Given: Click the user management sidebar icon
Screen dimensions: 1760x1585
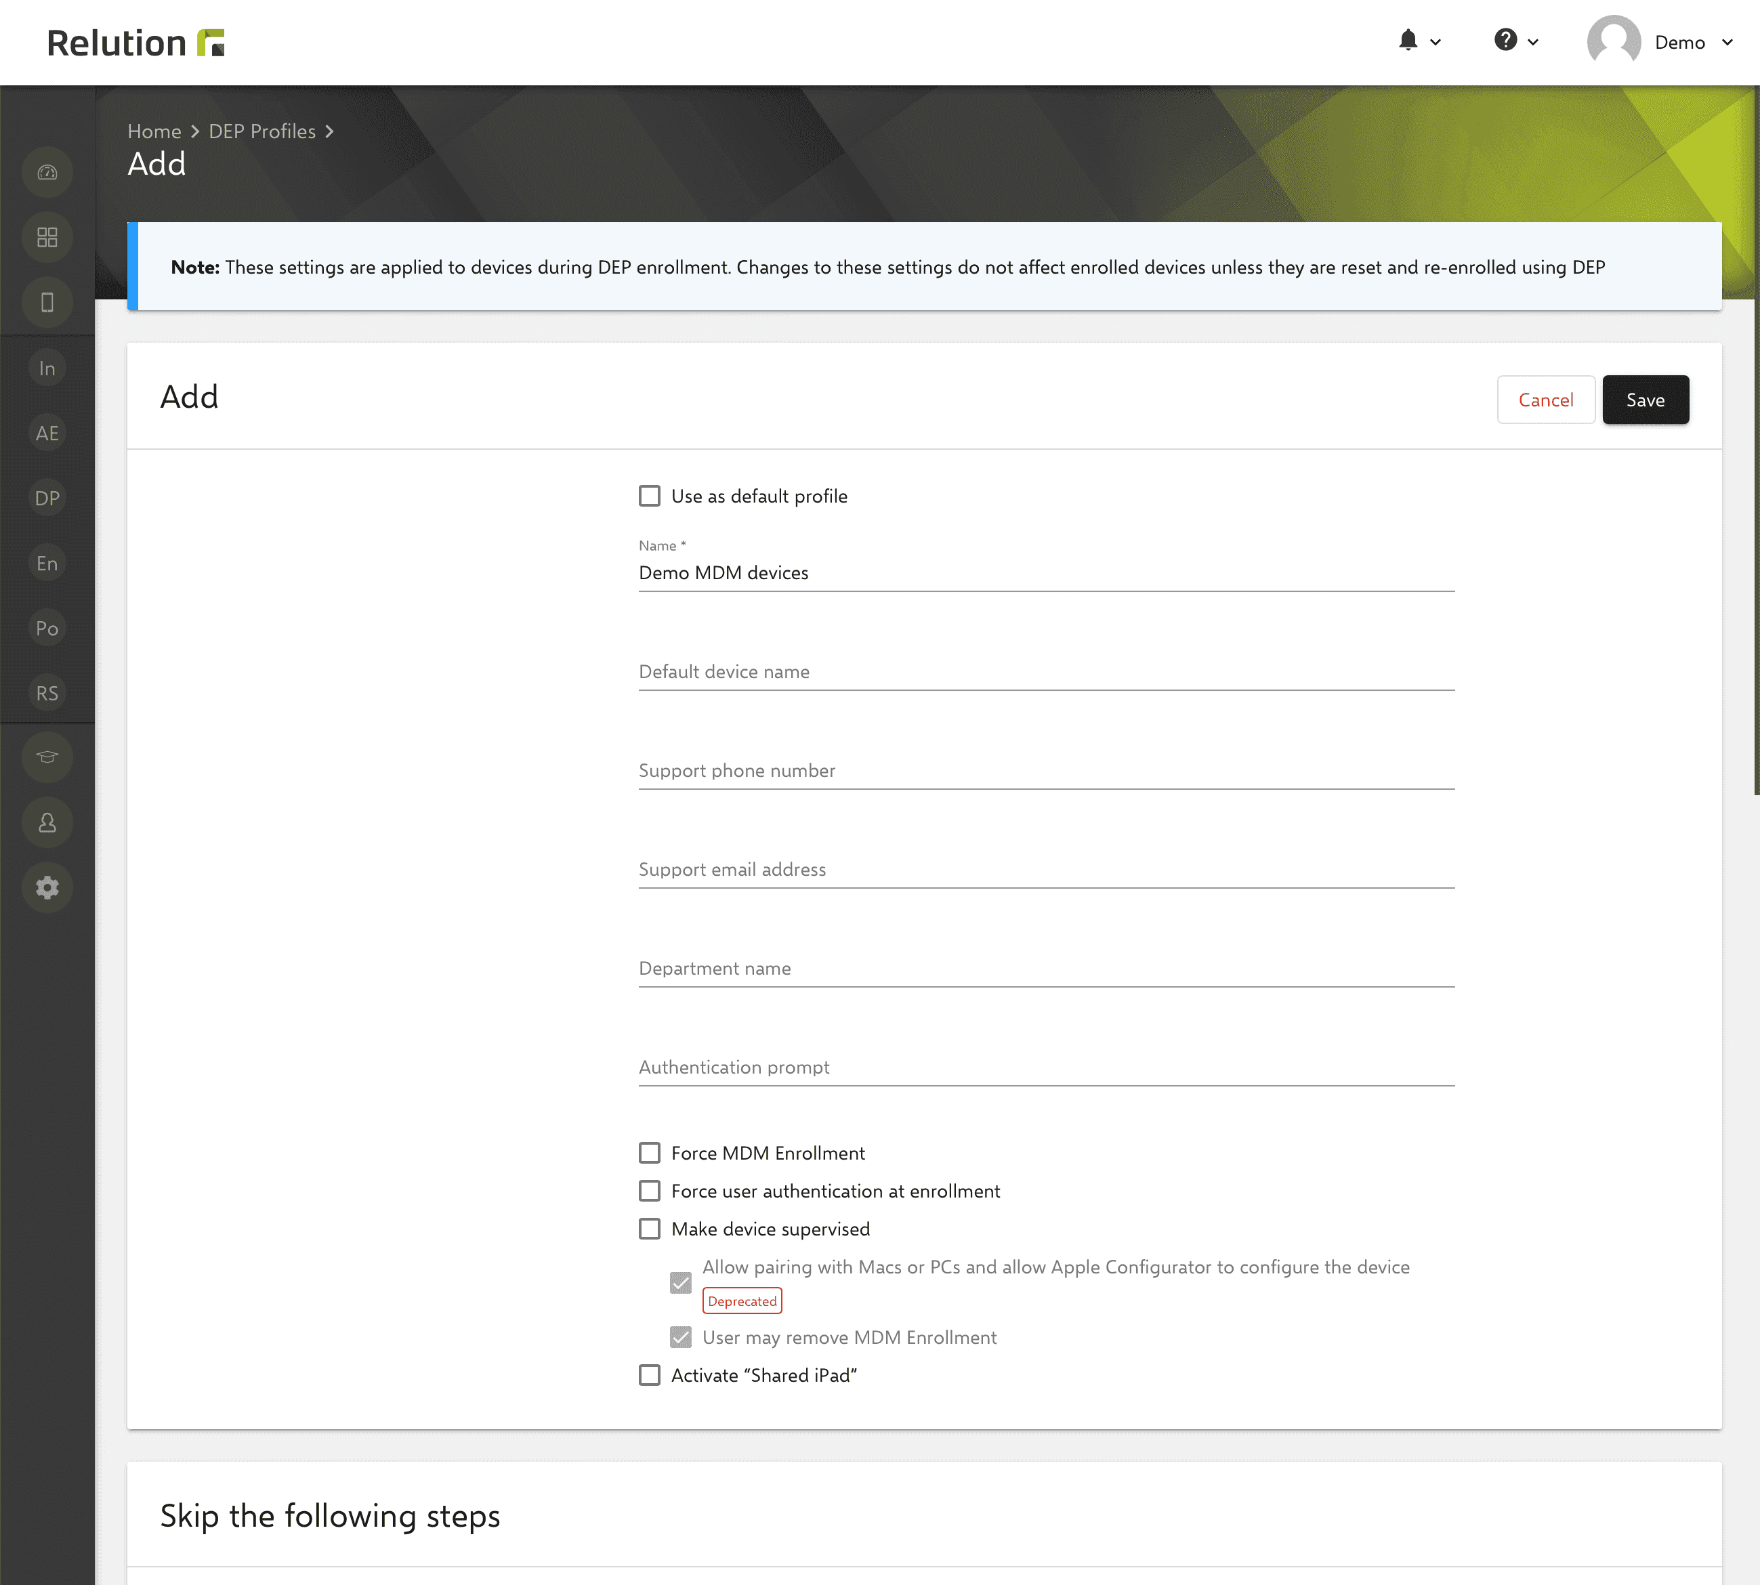Looking at the screenshot, I should 47,823.
